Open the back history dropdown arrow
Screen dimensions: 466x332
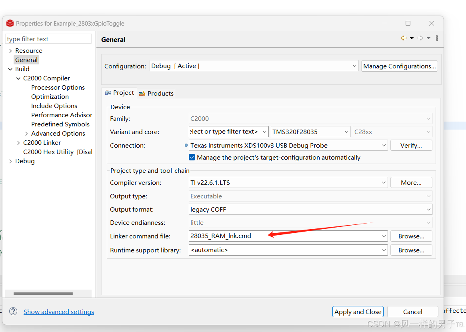click(x=412, y=38)
